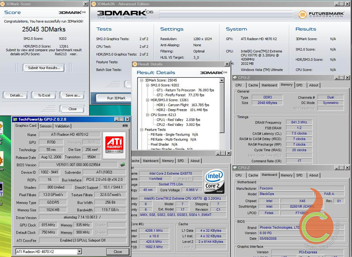Screen dimensions: 352x257
Task: Click the Result Details title bar icon
Action: [135, 64]
